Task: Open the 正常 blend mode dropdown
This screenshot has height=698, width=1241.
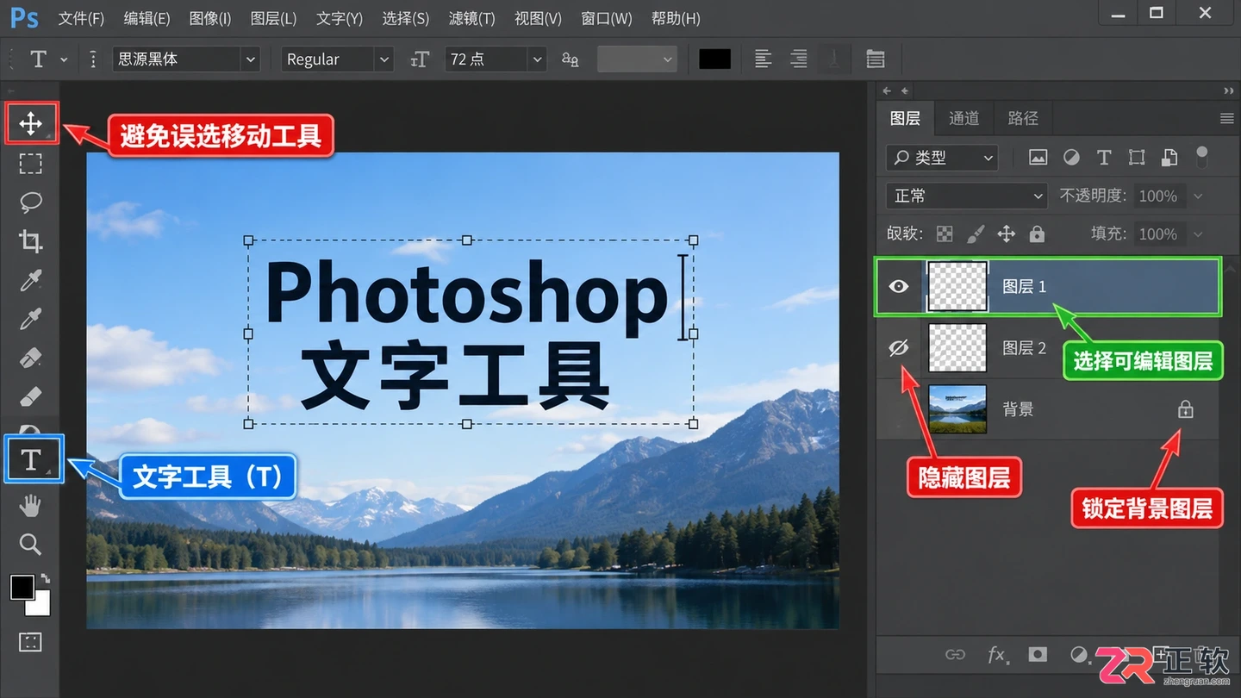Action: tap(966, 196)
